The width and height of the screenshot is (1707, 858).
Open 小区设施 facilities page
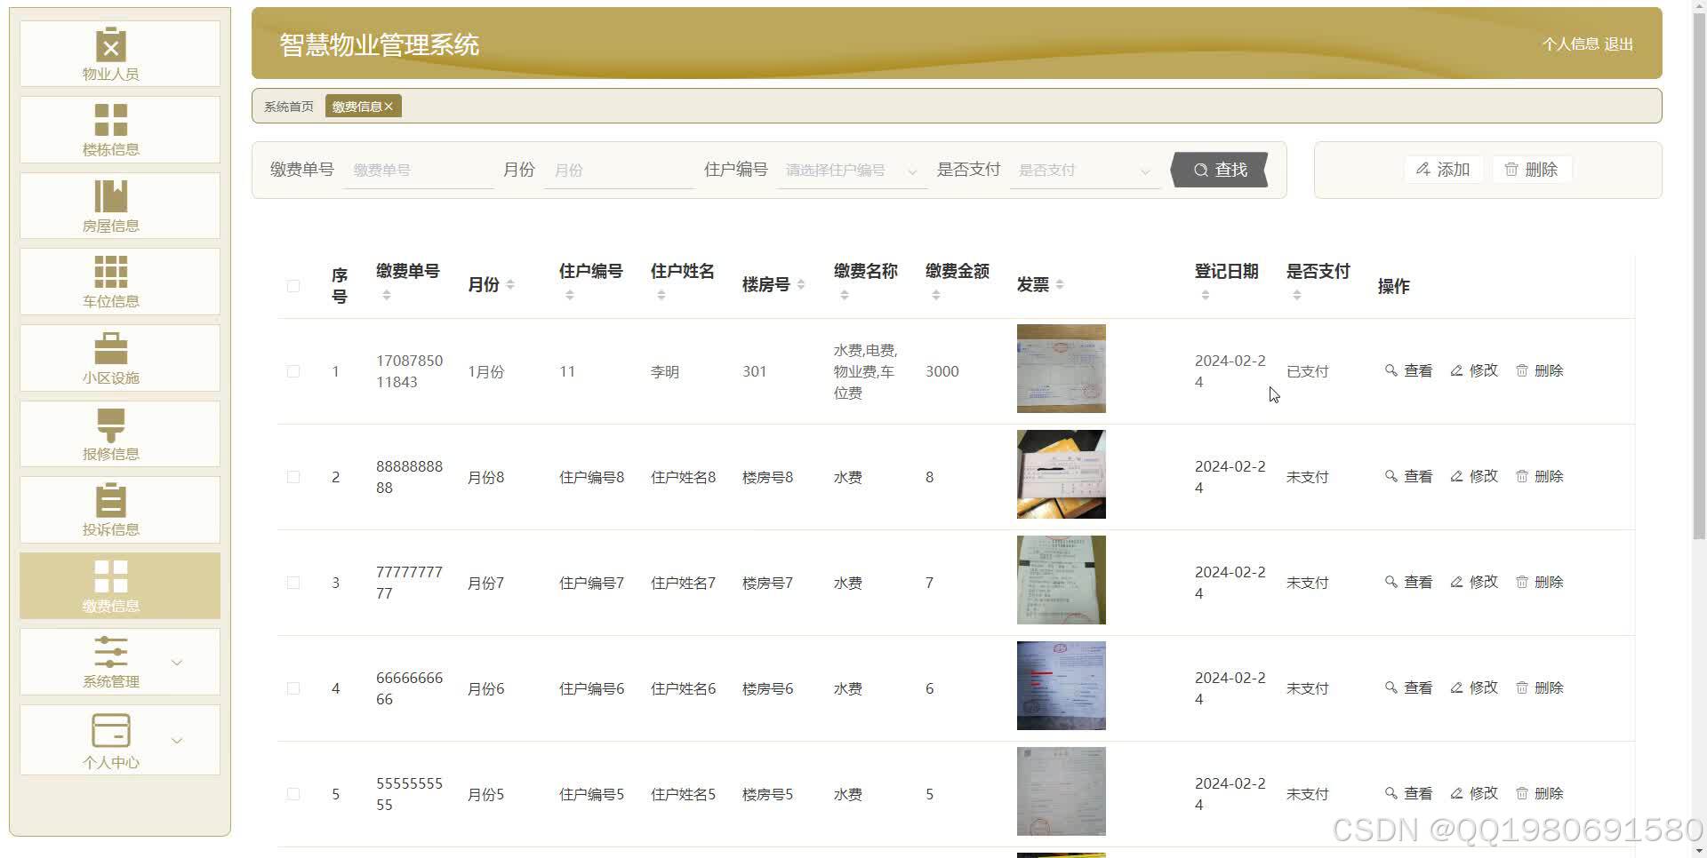pos(110,351)
